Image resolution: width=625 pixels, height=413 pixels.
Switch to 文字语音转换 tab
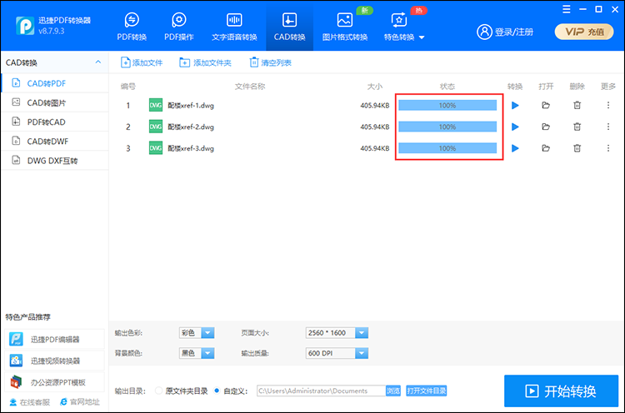pyautogui.click(x=234, y=27)
